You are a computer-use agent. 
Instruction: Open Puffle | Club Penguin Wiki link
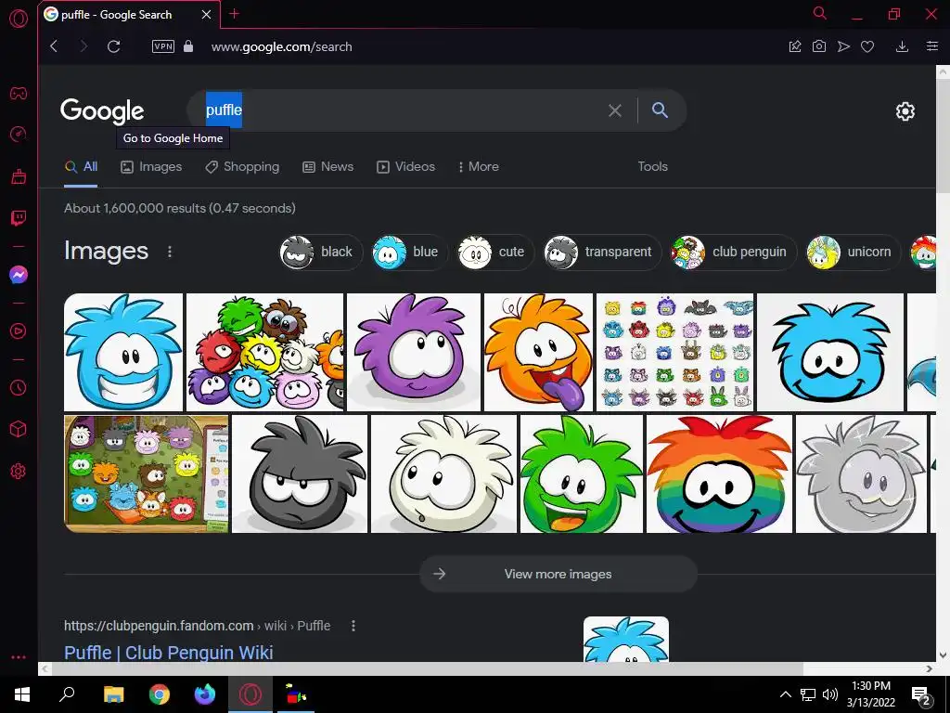[169, 653]
